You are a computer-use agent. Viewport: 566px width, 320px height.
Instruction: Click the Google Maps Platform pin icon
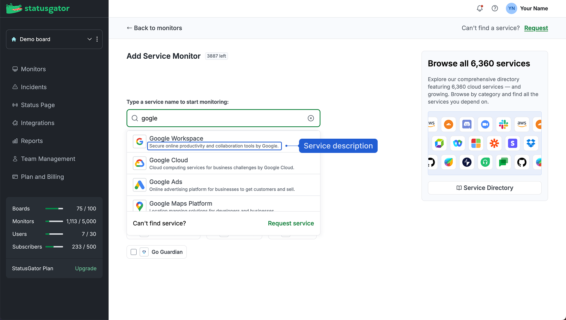point(140,206)
